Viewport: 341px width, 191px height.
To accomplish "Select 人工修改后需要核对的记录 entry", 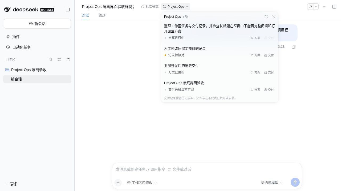I will pyautogui.click(x=185, y=49).
